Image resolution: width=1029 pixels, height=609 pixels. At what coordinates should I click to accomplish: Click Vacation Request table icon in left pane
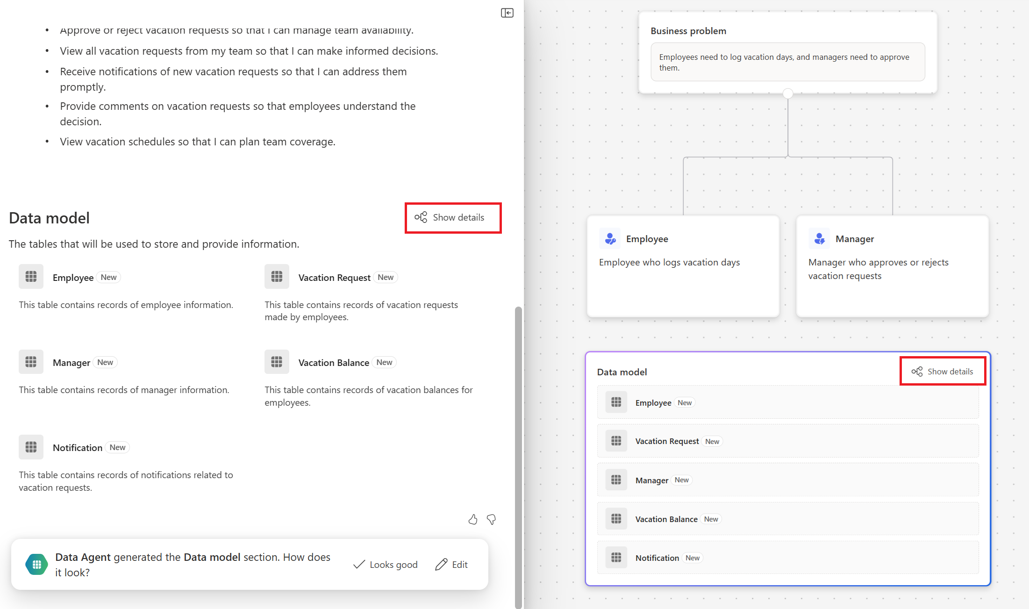277,277
